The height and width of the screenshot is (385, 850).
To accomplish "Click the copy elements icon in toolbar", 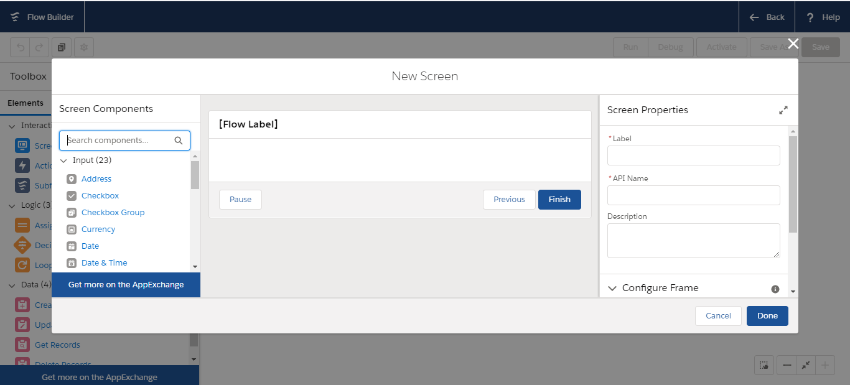I will (61, 47).
